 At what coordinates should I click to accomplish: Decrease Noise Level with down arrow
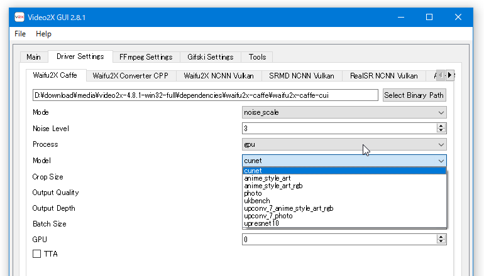point(441,130)
